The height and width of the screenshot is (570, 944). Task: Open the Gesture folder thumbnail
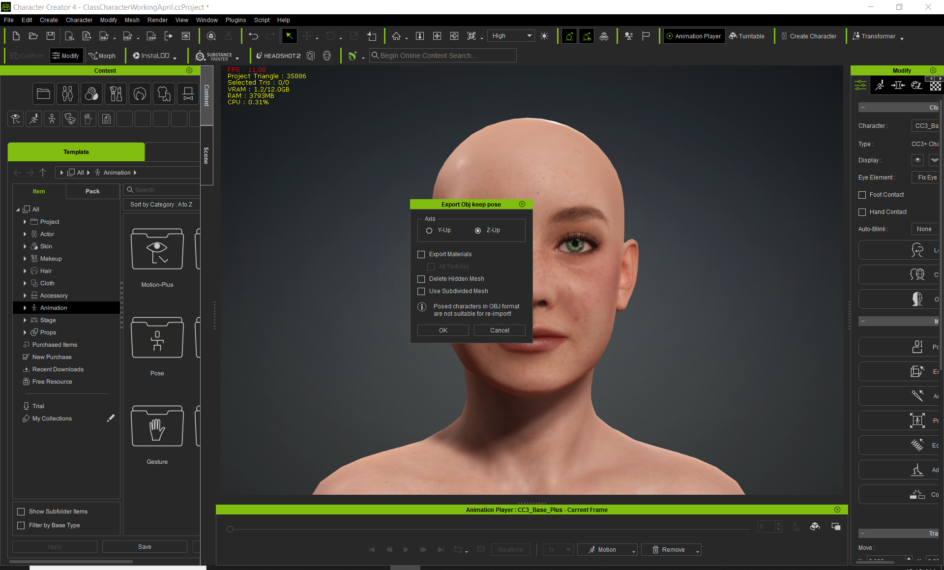pos(157,426)
